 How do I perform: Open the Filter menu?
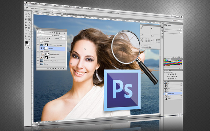coord(78,7)
